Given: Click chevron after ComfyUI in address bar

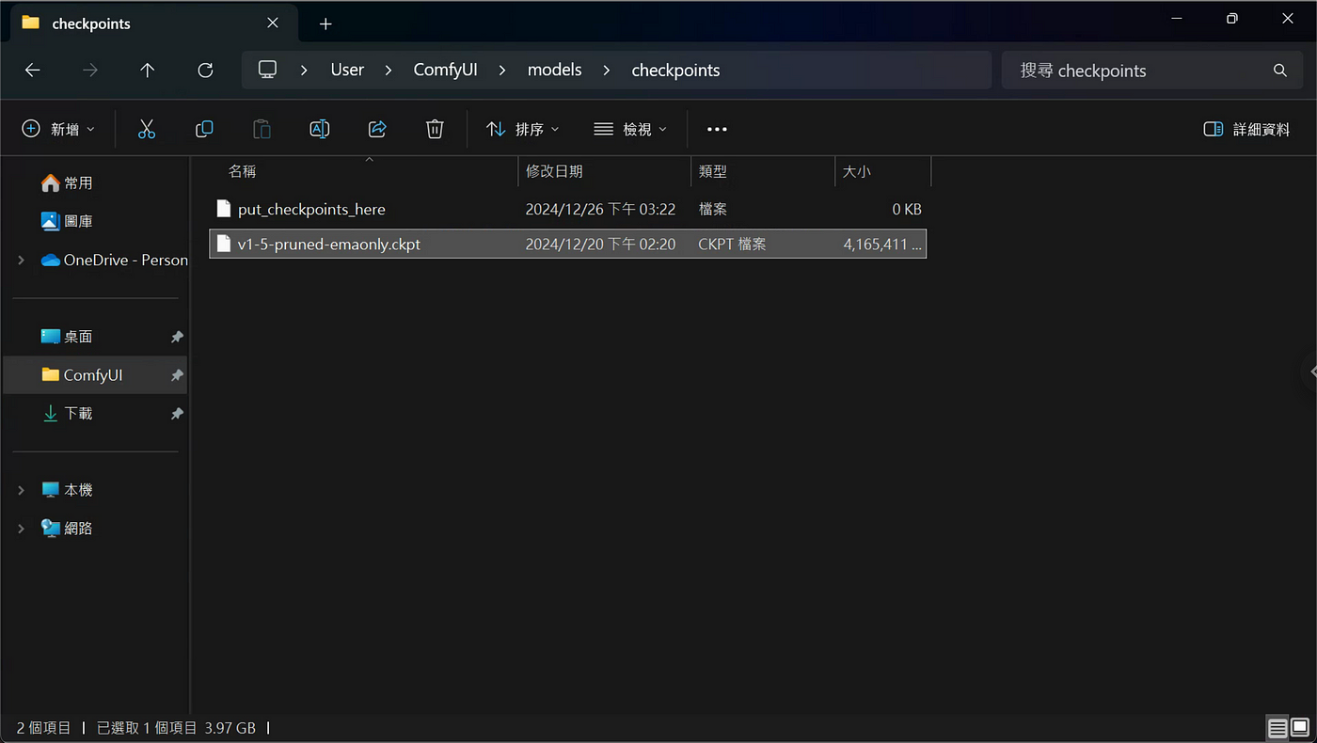Looking at the screenshot, I should tap(502, 71).
